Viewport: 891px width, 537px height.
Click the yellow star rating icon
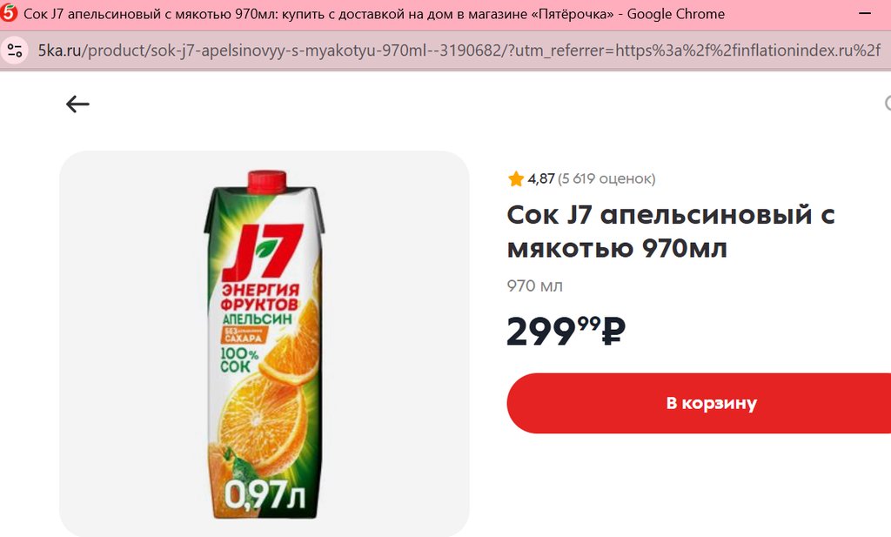[x=516, y=179]
